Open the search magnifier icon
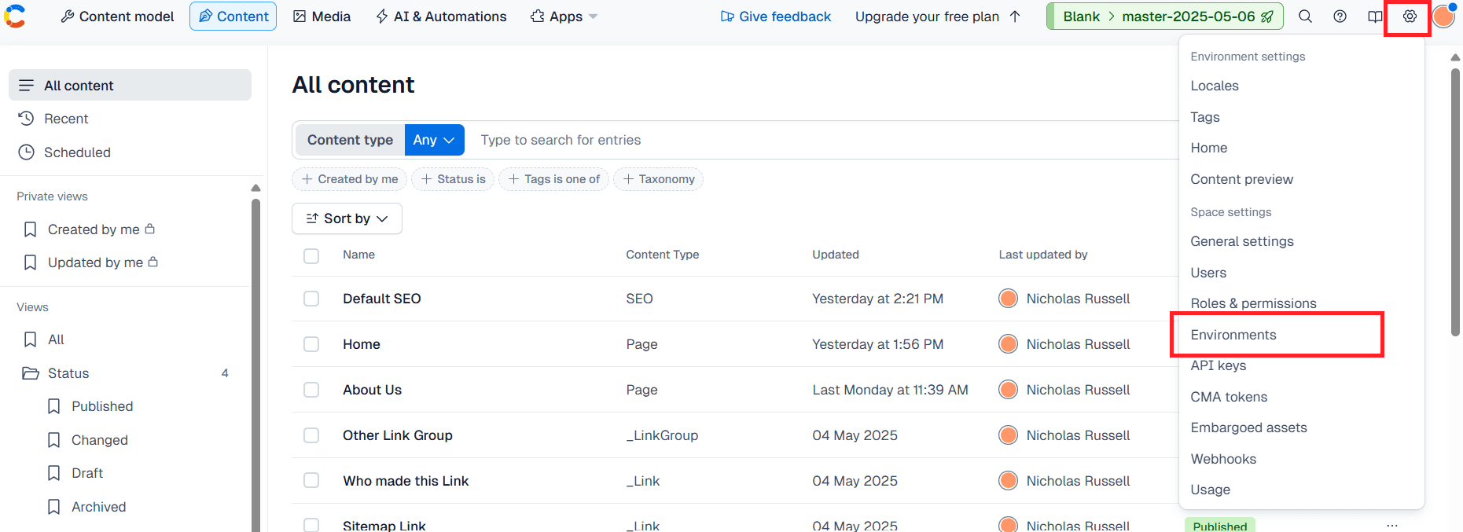The width and height of the screenshot is (1463, 532). coord(1305,17)
